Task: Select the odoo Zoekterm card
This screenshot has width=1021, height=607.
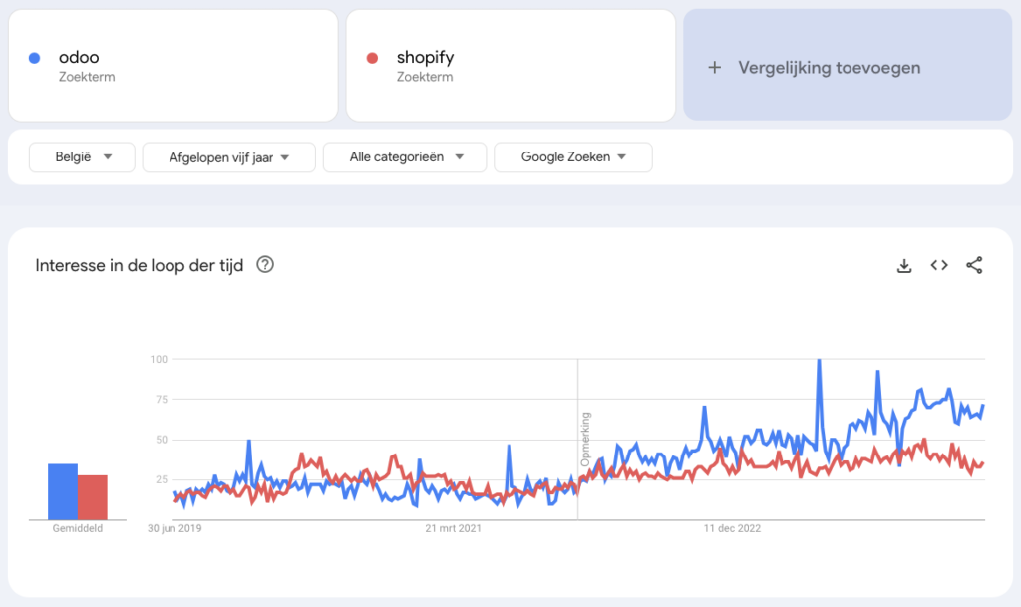Action: (171, 65)
